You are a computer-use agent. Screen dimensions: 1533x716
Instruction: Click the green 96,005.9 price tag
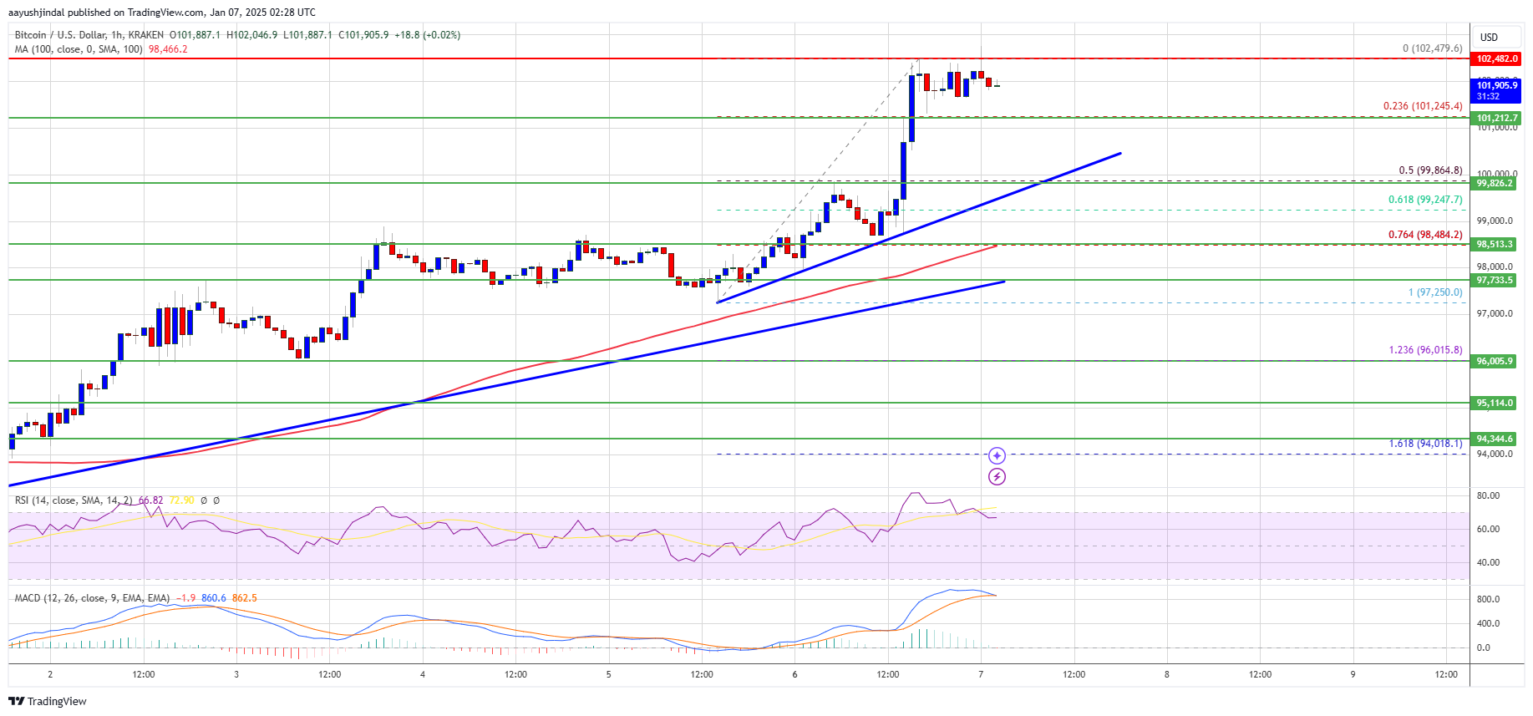tap(1495, 361)
